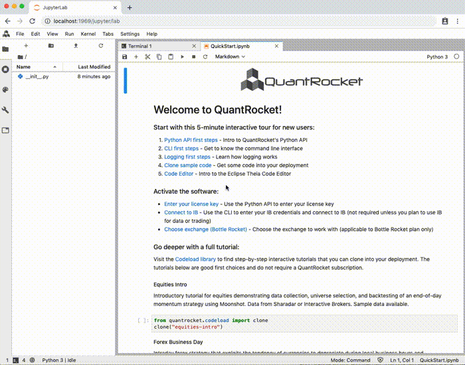Follow Enter your license key link
465x365 pixels.
pos(191,204)
